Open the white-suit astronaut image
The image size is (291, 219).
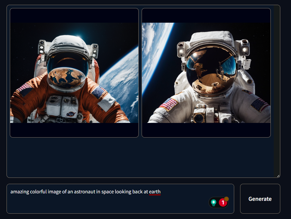[x=206, y=73]
